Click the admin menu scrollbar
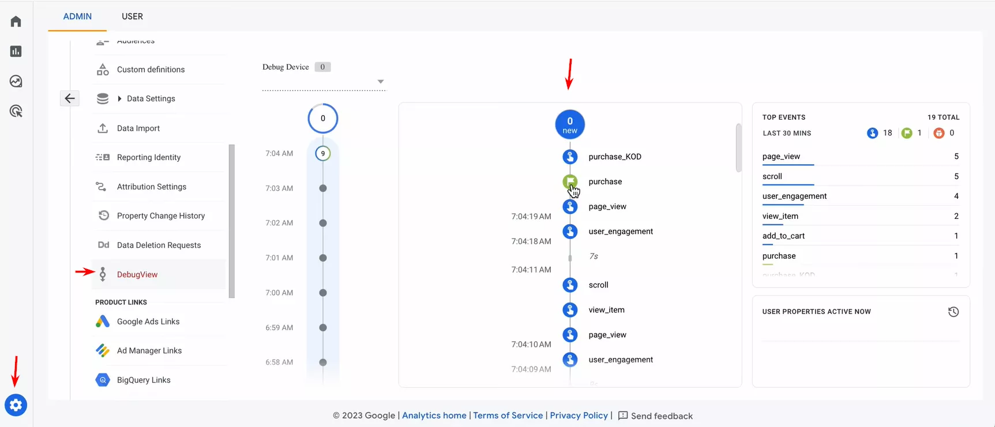The width and height of the screenshot is (995, 427). (232, 221)
